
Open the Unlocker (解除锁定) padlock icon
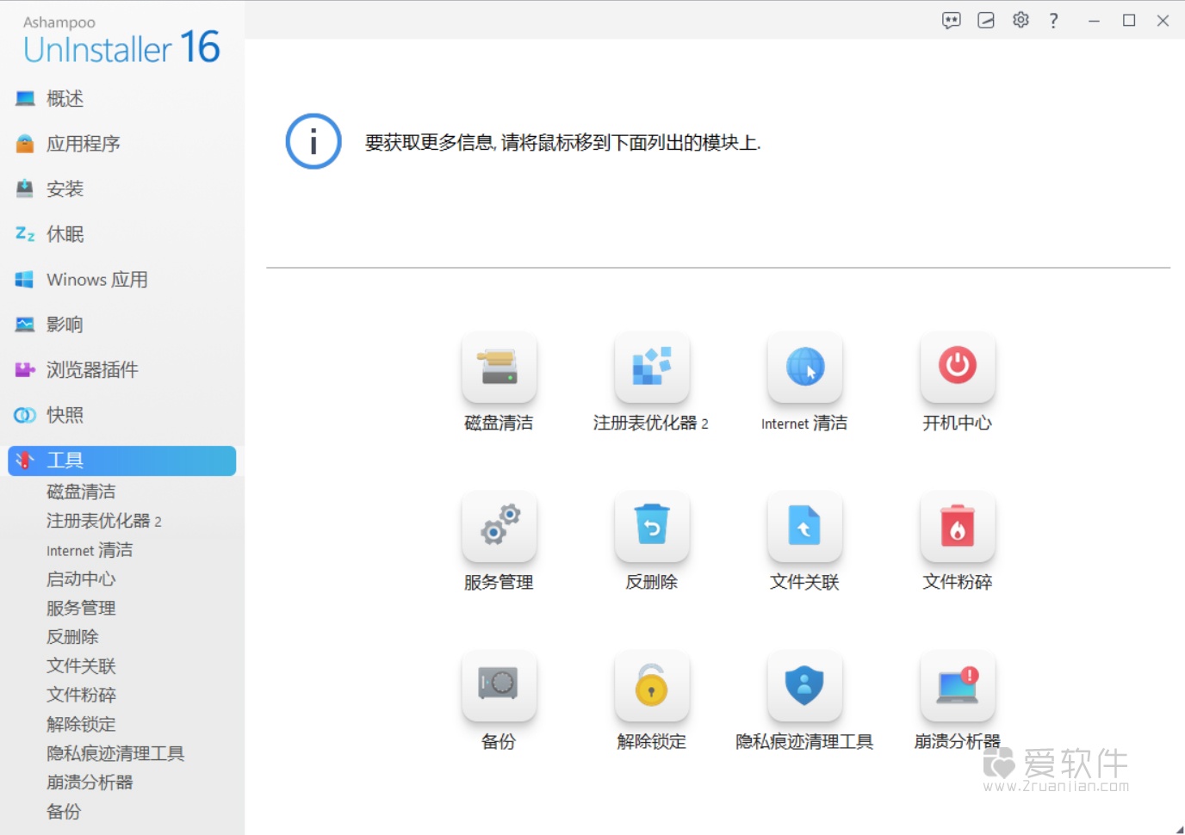651,686
